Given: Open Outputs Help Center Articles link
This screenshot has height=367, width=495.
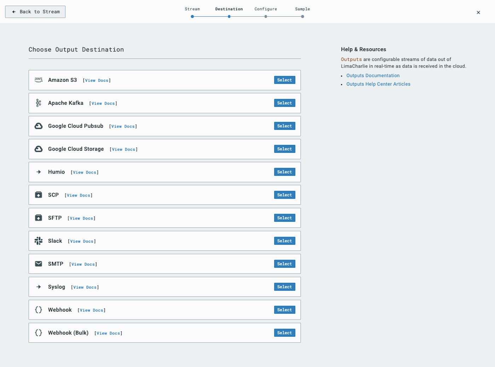Looking at the screenshot, I should click(378, 84).
